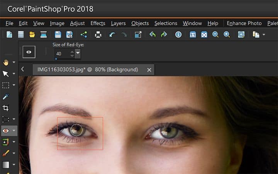Viewport: 278px width, 174px height.
Task: Expand the Paint Brush flyout arrow
Action: click(x=14, y=153)
